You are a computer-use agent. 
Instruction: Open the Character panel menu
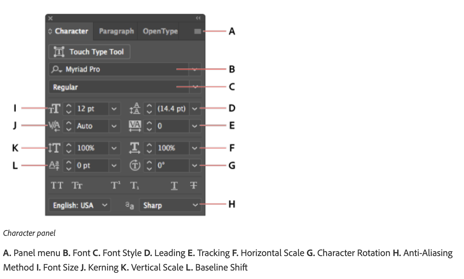(198, 31)
